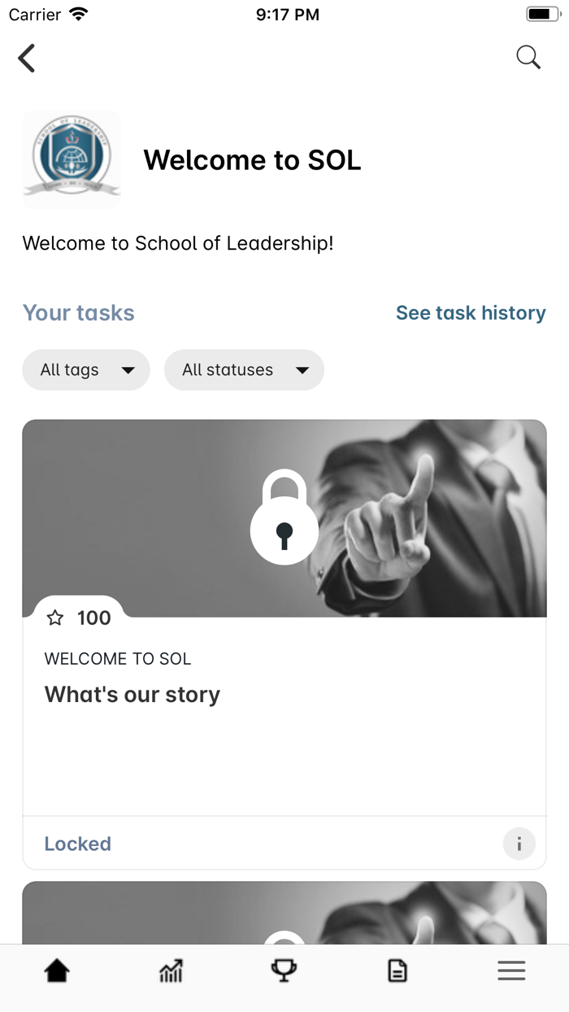Open the What's our story task
Image resolution: width=569 pixels, height=1012 pixels.
(132, 695)
